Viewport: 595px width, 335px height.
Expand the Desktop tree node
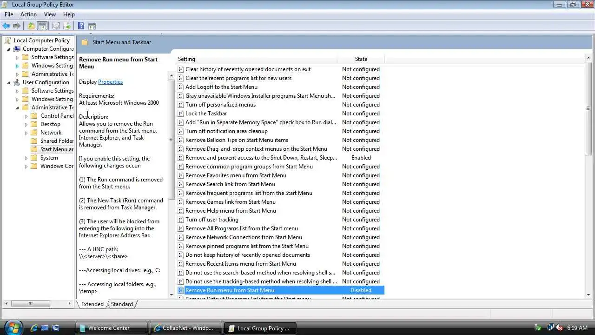(26, 124)
